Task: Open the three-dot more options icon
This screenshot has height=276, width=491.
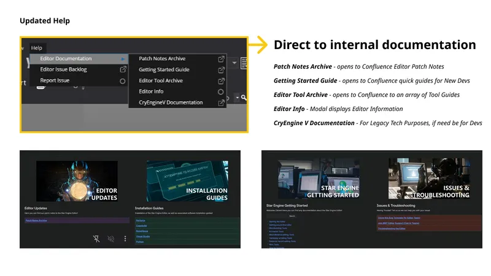Action: click(x=125, y=239)
